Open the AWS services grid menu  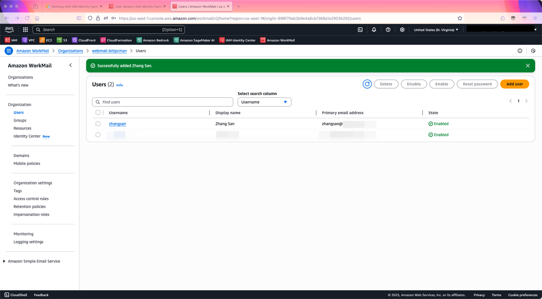pyautogui.click(x=25, y=30)
